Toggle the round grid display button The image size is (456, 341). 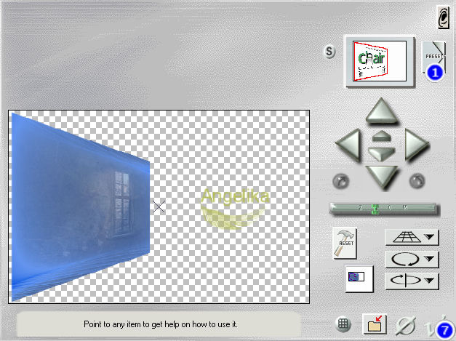345,324
